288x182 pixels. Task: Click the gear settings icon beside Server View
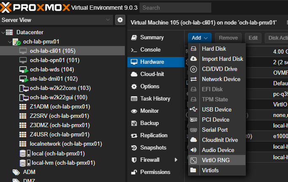120,20
